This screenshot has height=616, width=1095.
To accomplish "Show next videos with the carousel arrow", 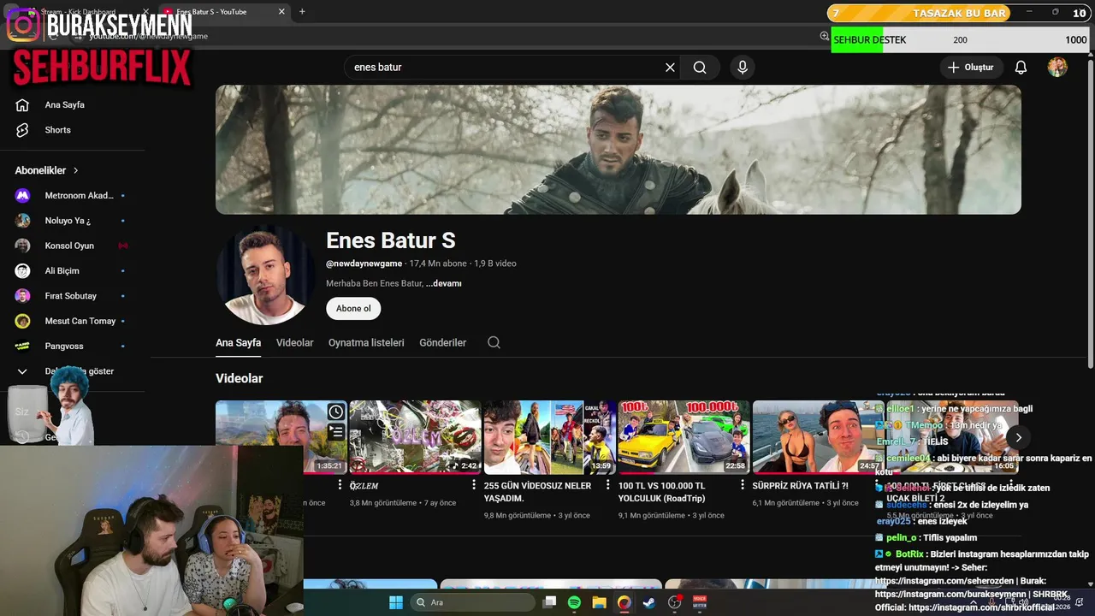I will [x=1018, y=437].
